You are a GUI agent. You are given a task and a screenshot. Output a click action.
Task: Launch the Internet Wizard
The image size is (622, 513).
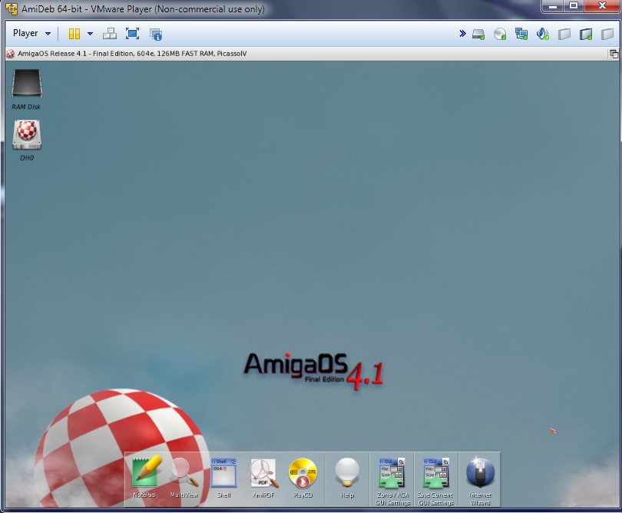coord(480,473)
